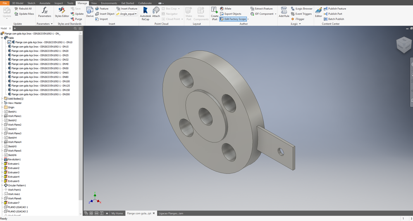The width and height of the screenshot is (413, 221).
Task: Click Export Objects
Action: tap(230, 14)
